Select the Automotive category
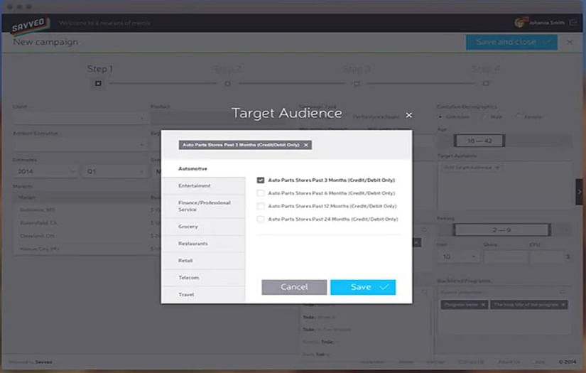The height and width of the screenshot is (373, 586). pyautogui.click(x=193, y=169)
